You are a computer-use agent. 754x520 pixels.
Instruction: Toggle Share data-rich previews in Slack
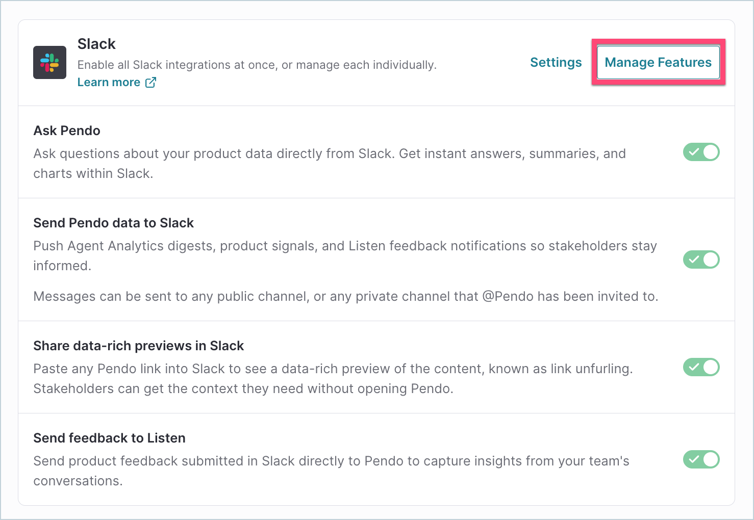[x=701, y=367]
